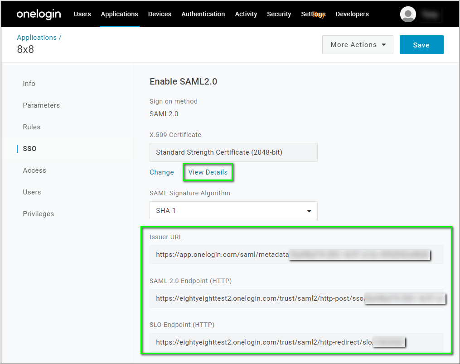Viewport: 460px width, 364px height.
Task: Click the Enable SAML2.0 heading
Action: click(184, 81)
